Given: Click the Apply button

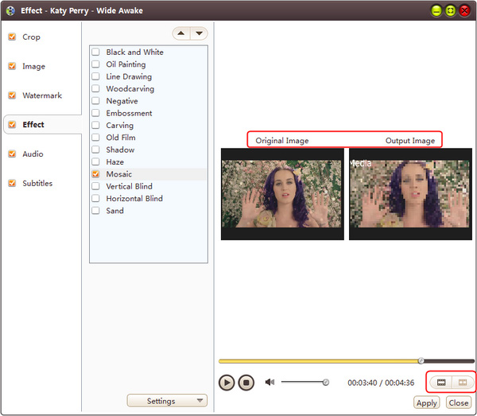Looking at the screenshot, I should 427,403.
